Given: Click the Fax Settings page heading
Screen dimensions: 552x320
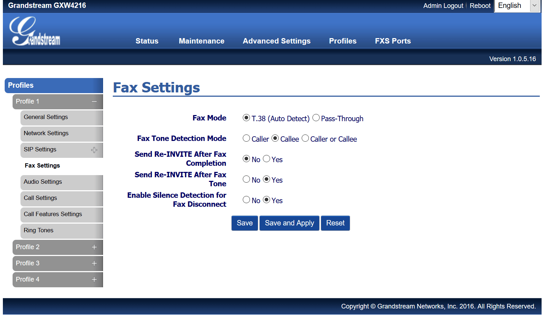Looking at the screenshot, I should click(157, 87).
